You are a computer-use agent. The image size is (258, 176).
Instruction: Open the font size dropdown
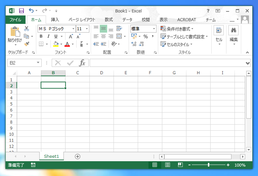[87, 29]
